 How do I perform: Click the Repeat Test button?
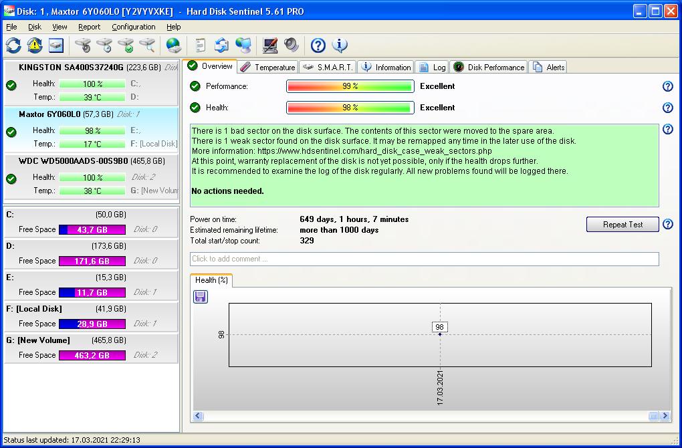pos(622,225)
